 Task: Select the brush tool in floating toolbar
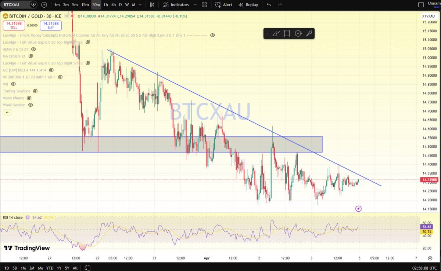[x=276, y=33]
